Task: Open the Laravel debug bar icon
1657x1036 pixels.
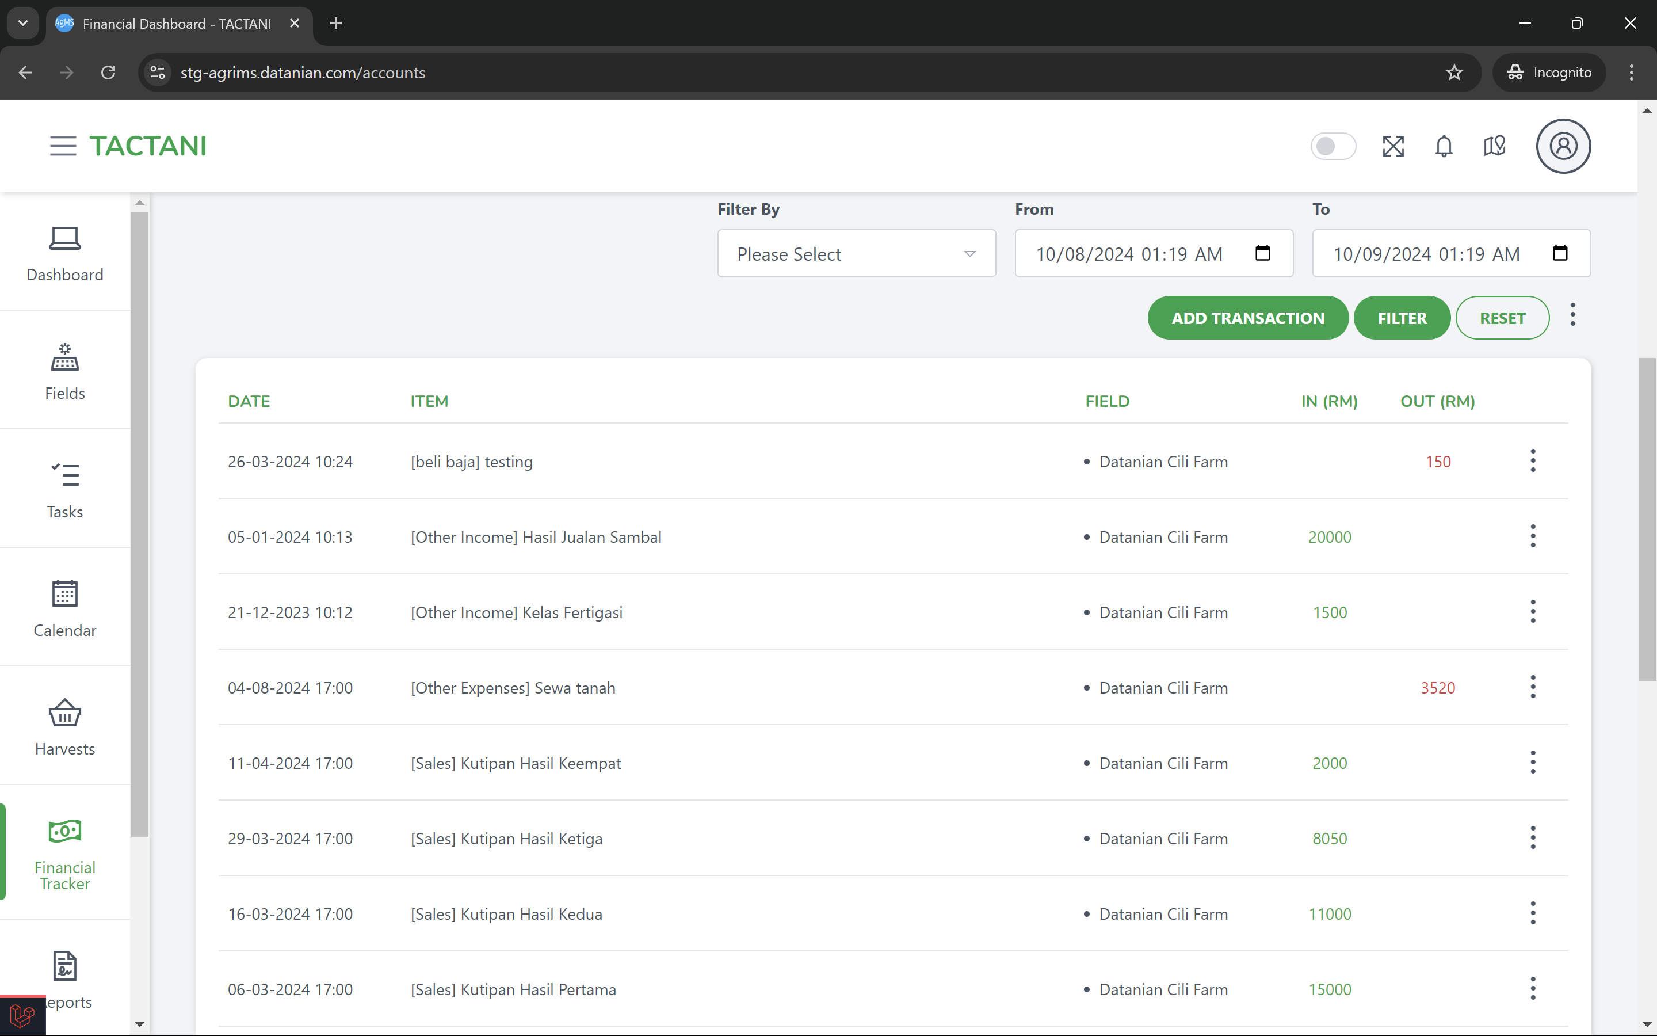Action: tap(22, 1015)
